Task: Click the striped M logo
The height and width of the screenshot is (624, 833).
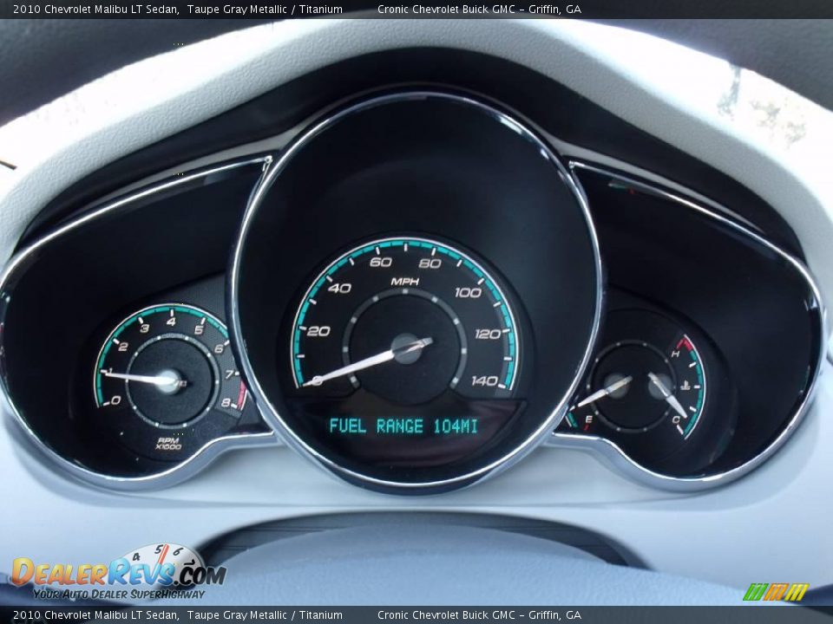Action: (776, 592)
